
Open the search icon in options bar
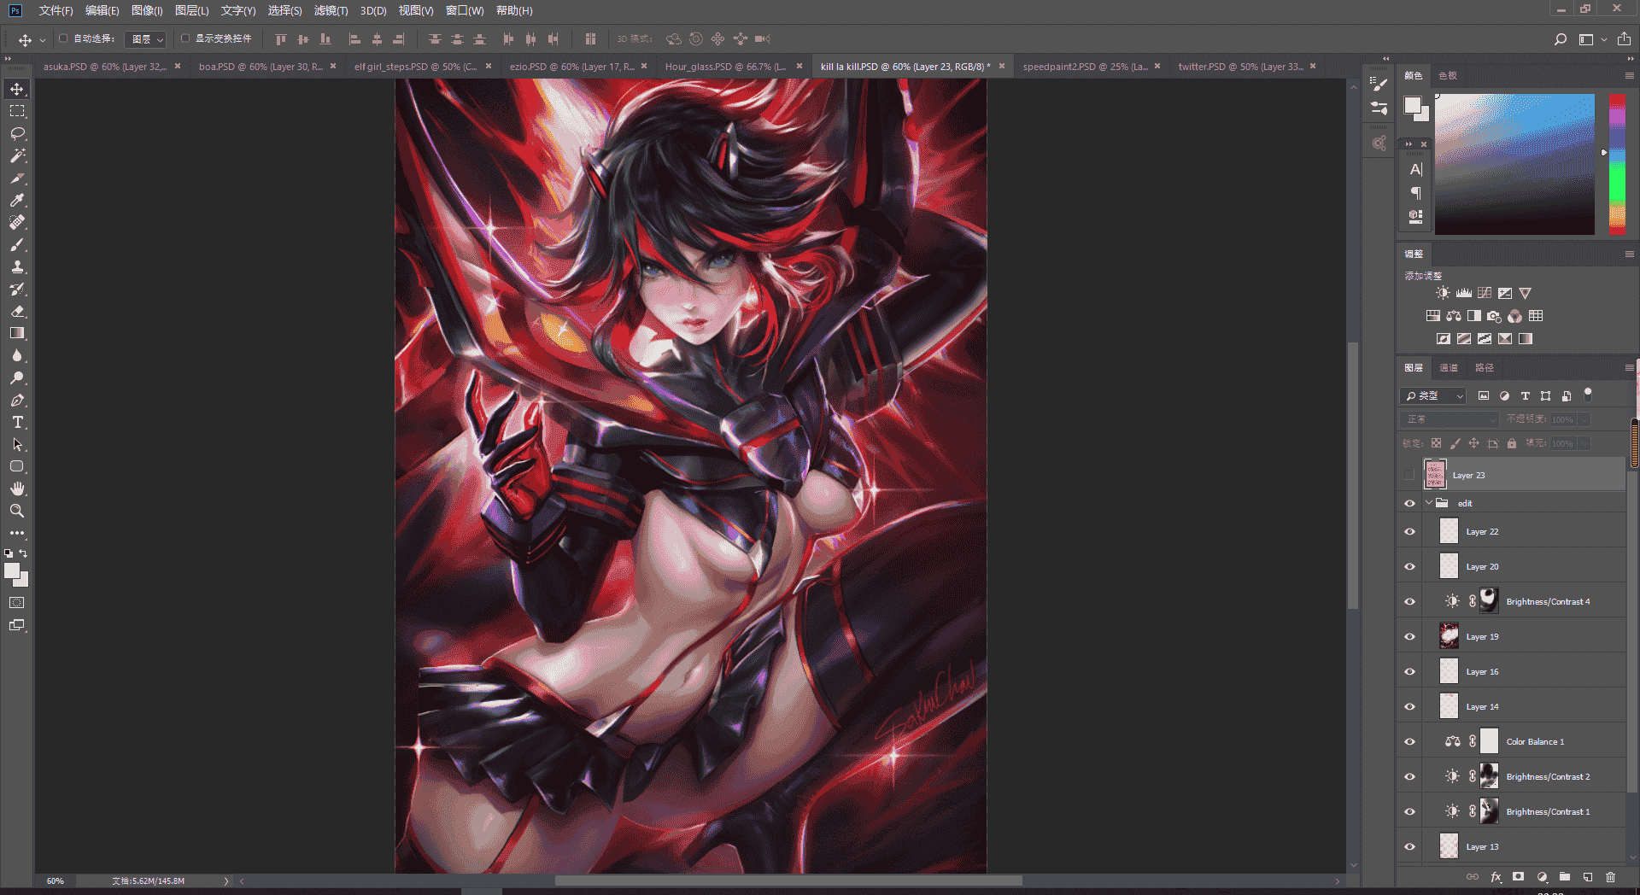tap(1561, 39)
